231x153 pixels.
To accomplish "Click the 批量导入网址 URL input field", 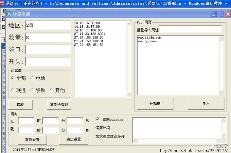I will tap(190, 29).
